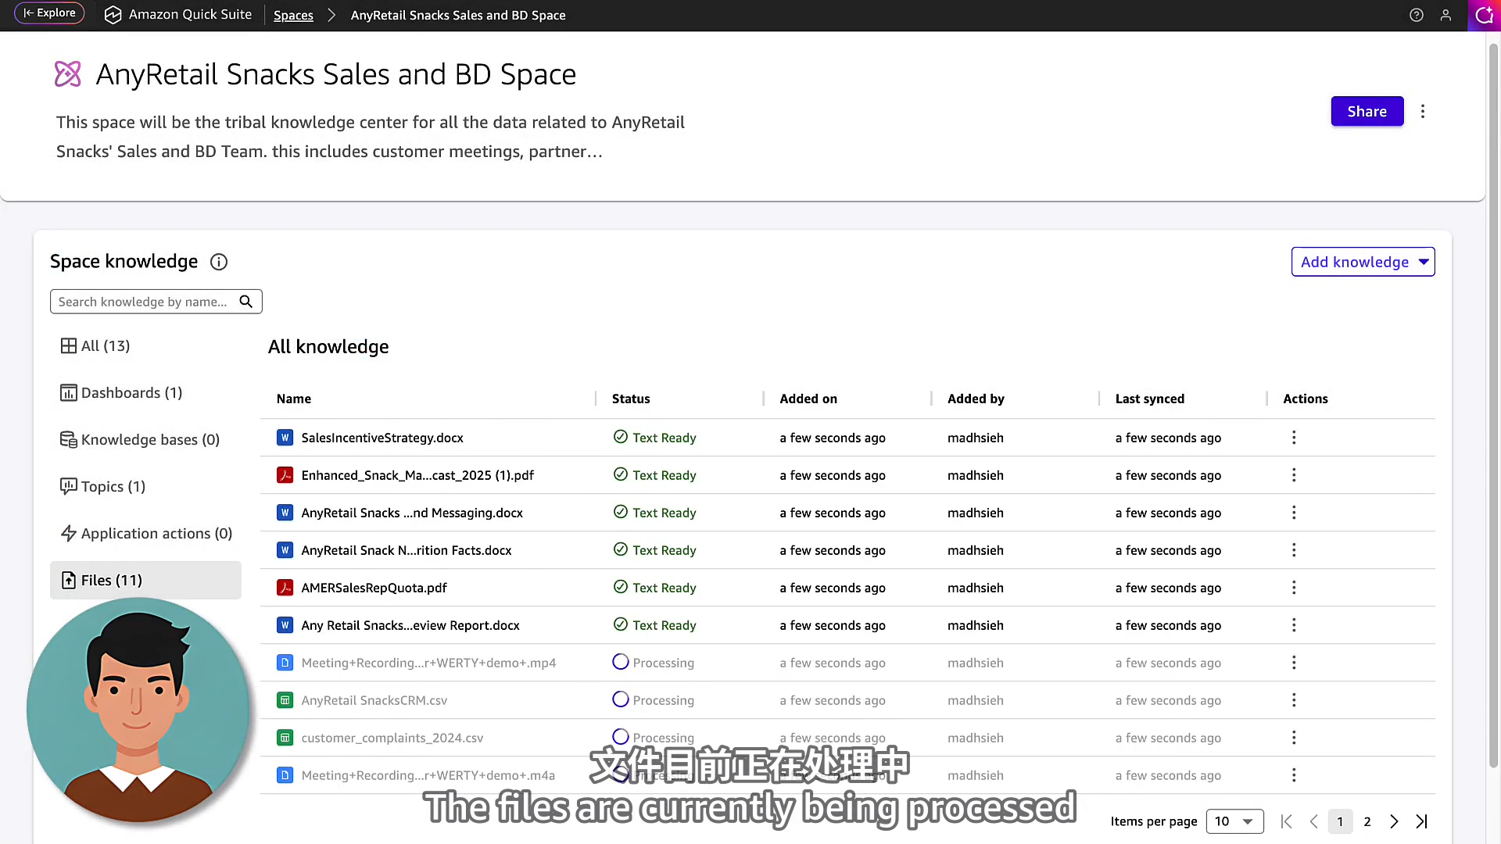Image resolution: width=1501 pixels, height=844 pixels.
Task: Open Enhanced_Snack_Ma...cast_2025 (1).pdf file name
Action: pyautogui.click(x=417, y=475)
